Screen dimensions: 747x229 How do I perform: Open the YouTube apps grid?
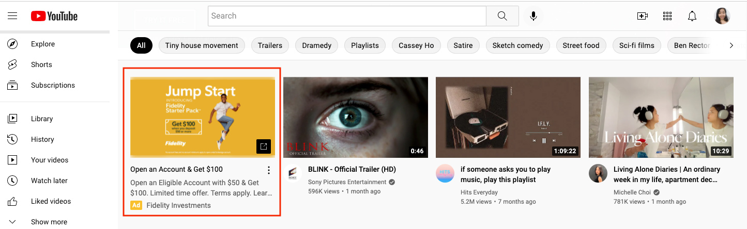tap(667, 16)
